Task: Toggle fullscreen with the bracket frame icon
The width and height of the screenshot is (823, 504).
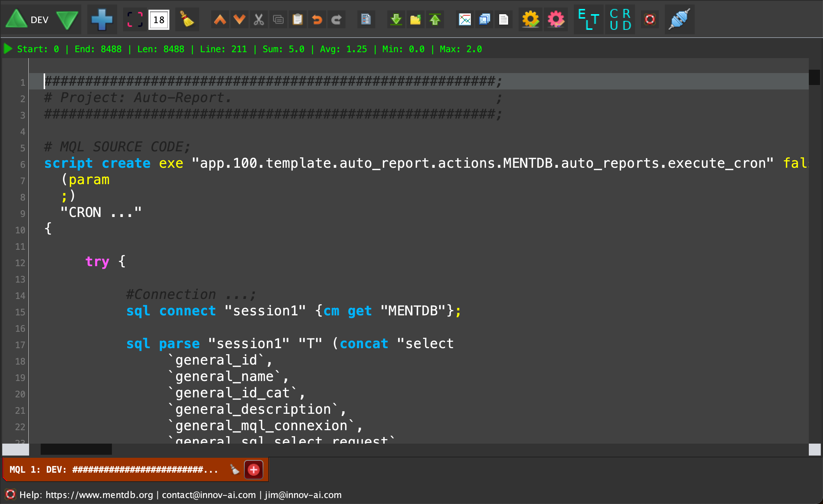Action: (x=135, y=19)
